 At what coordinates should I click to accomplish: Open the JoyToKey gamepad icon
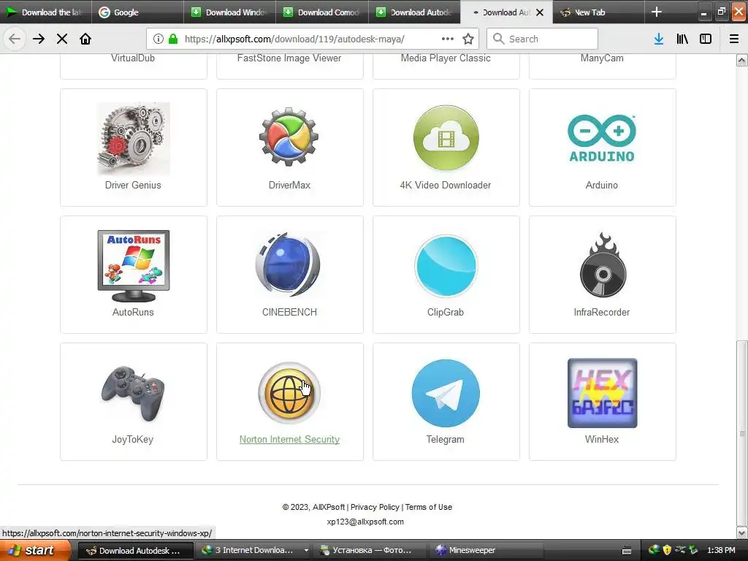133,394
